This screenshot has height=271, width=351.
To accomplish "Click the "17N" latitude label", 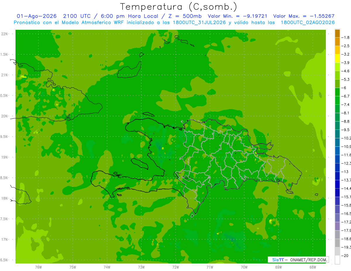I will pyautogui.click(x=5, y=239).
